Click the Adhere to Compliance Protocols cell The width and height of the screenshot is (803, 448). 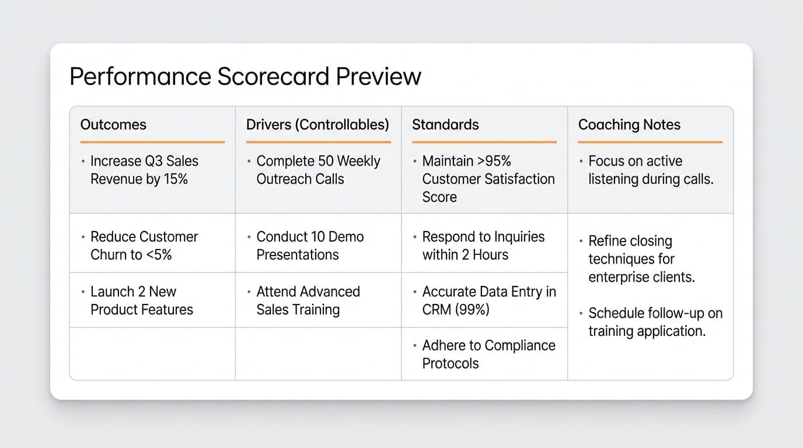click(x=488, y=354)
